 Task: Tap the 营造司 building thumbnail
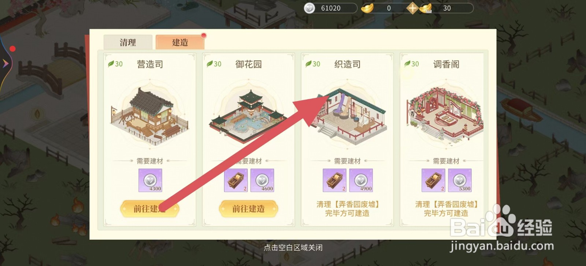[150, 115]
